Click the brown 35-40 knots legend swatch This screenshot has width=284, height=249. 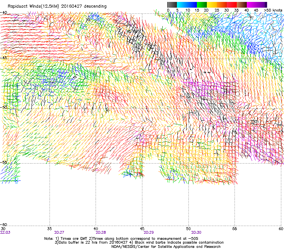[x=242, y=5]
